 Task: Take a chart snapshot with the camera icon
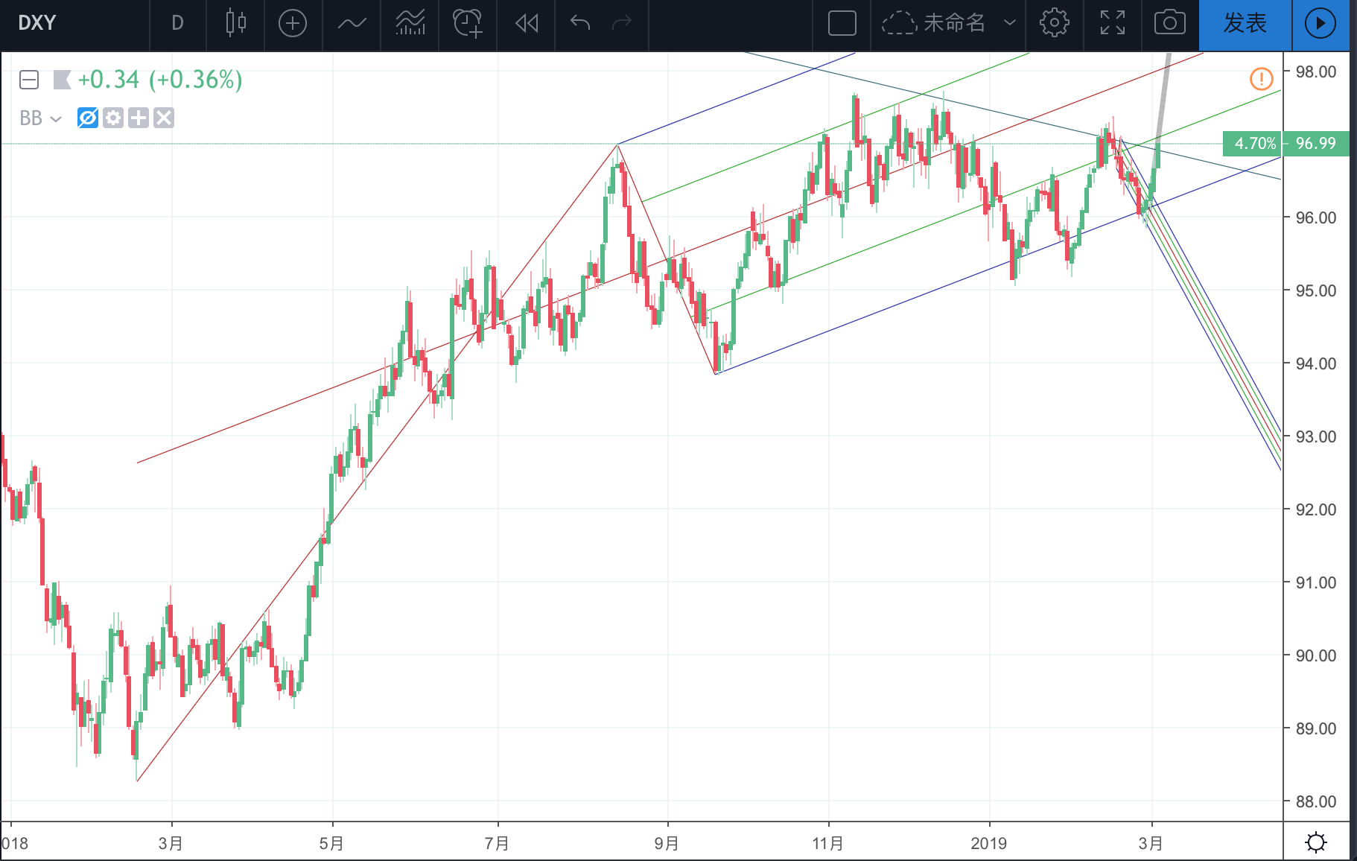(1169, 23)
